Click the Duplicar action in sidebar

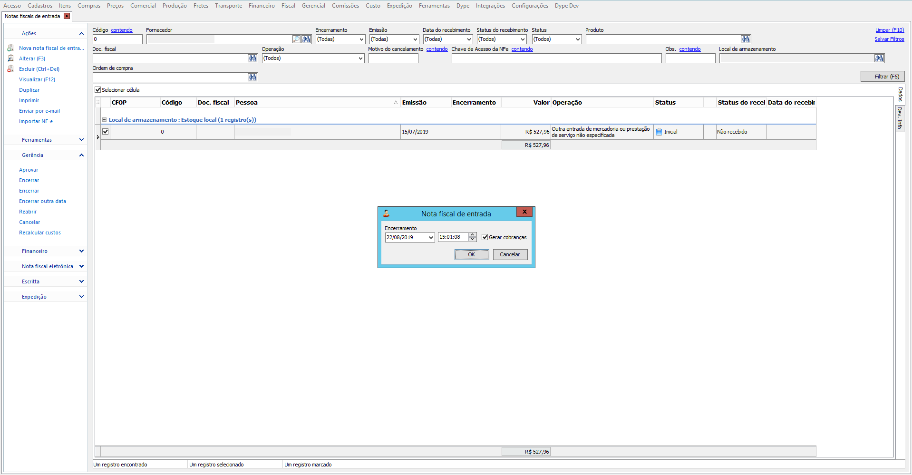click(29, 90)
